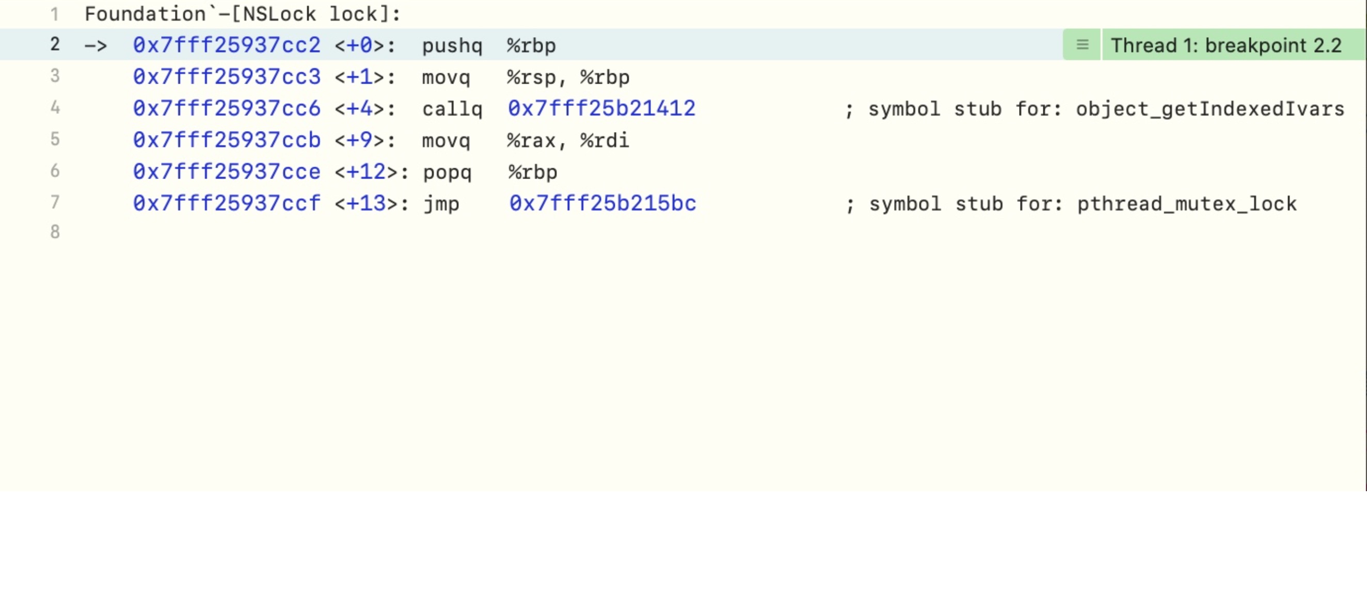The height and width of the screenshot is (614, 1367).
Task: Click comment 'symbol stub for: pthread_mutex_lock'
Action: click(1083, 204)
